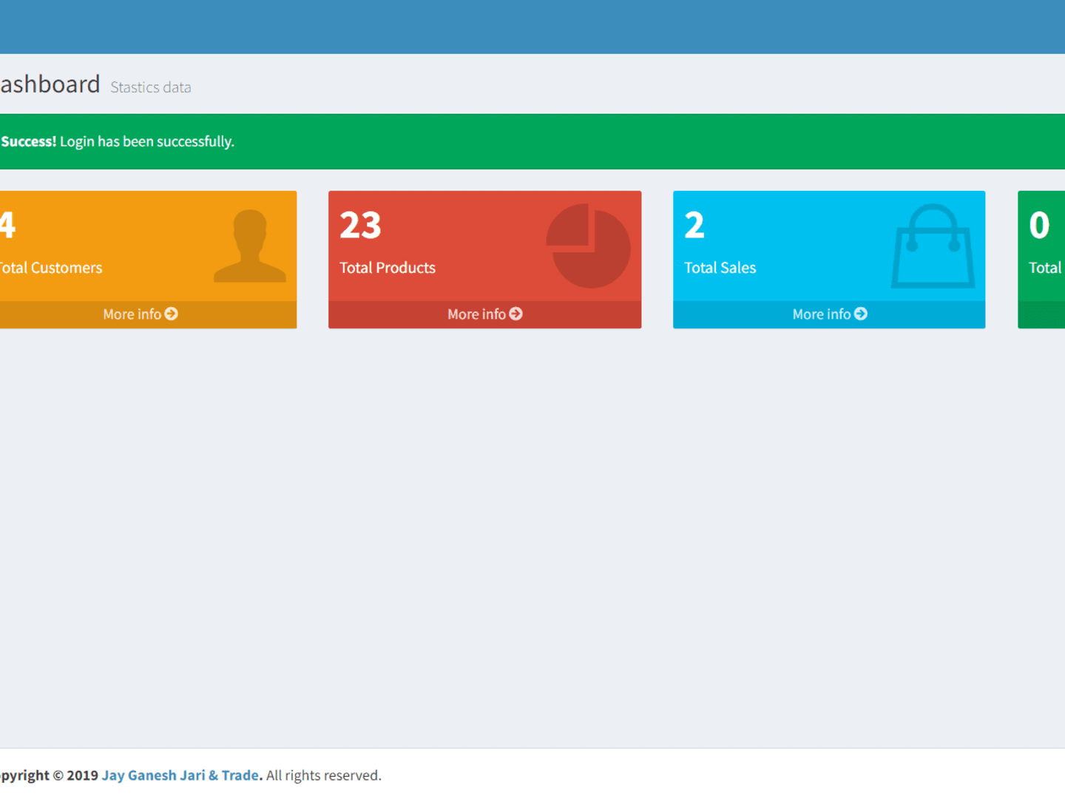This screenshot has width=1065, height=799.
Task: Click the Dashboard page heading
Action: point(50,84)
